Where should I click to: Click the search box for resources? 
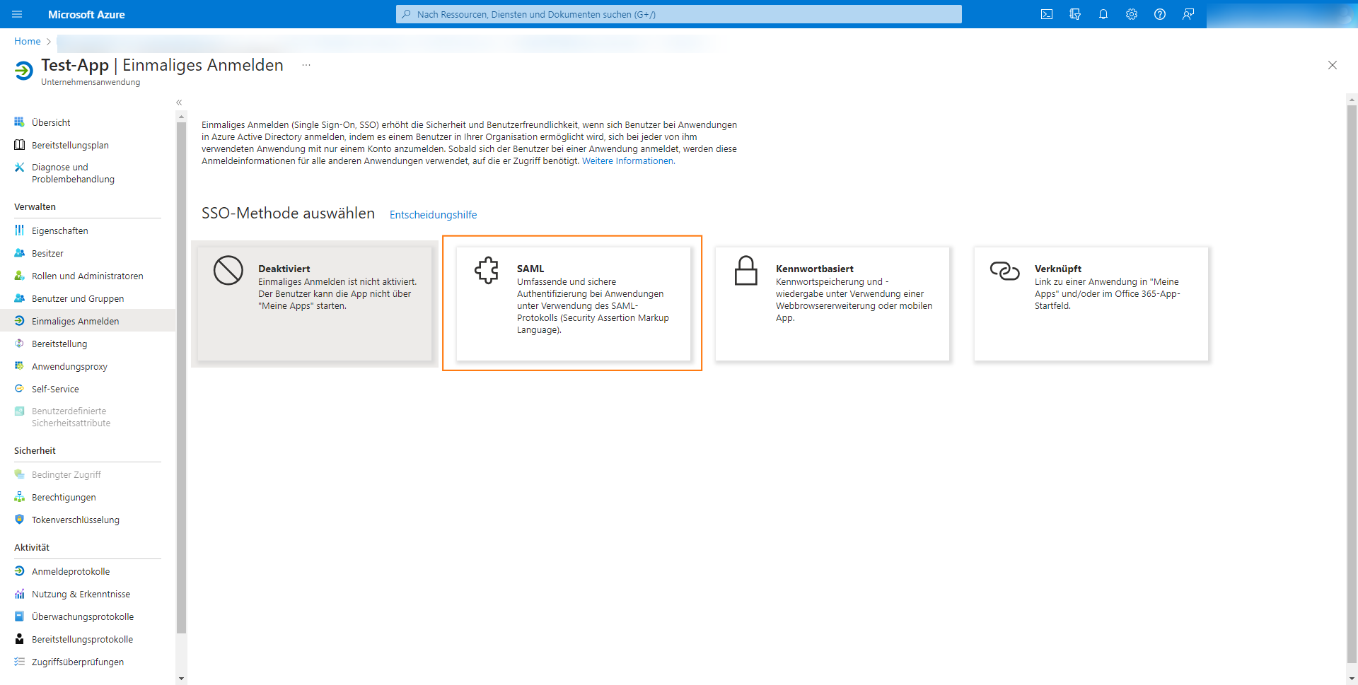[679, 14]
